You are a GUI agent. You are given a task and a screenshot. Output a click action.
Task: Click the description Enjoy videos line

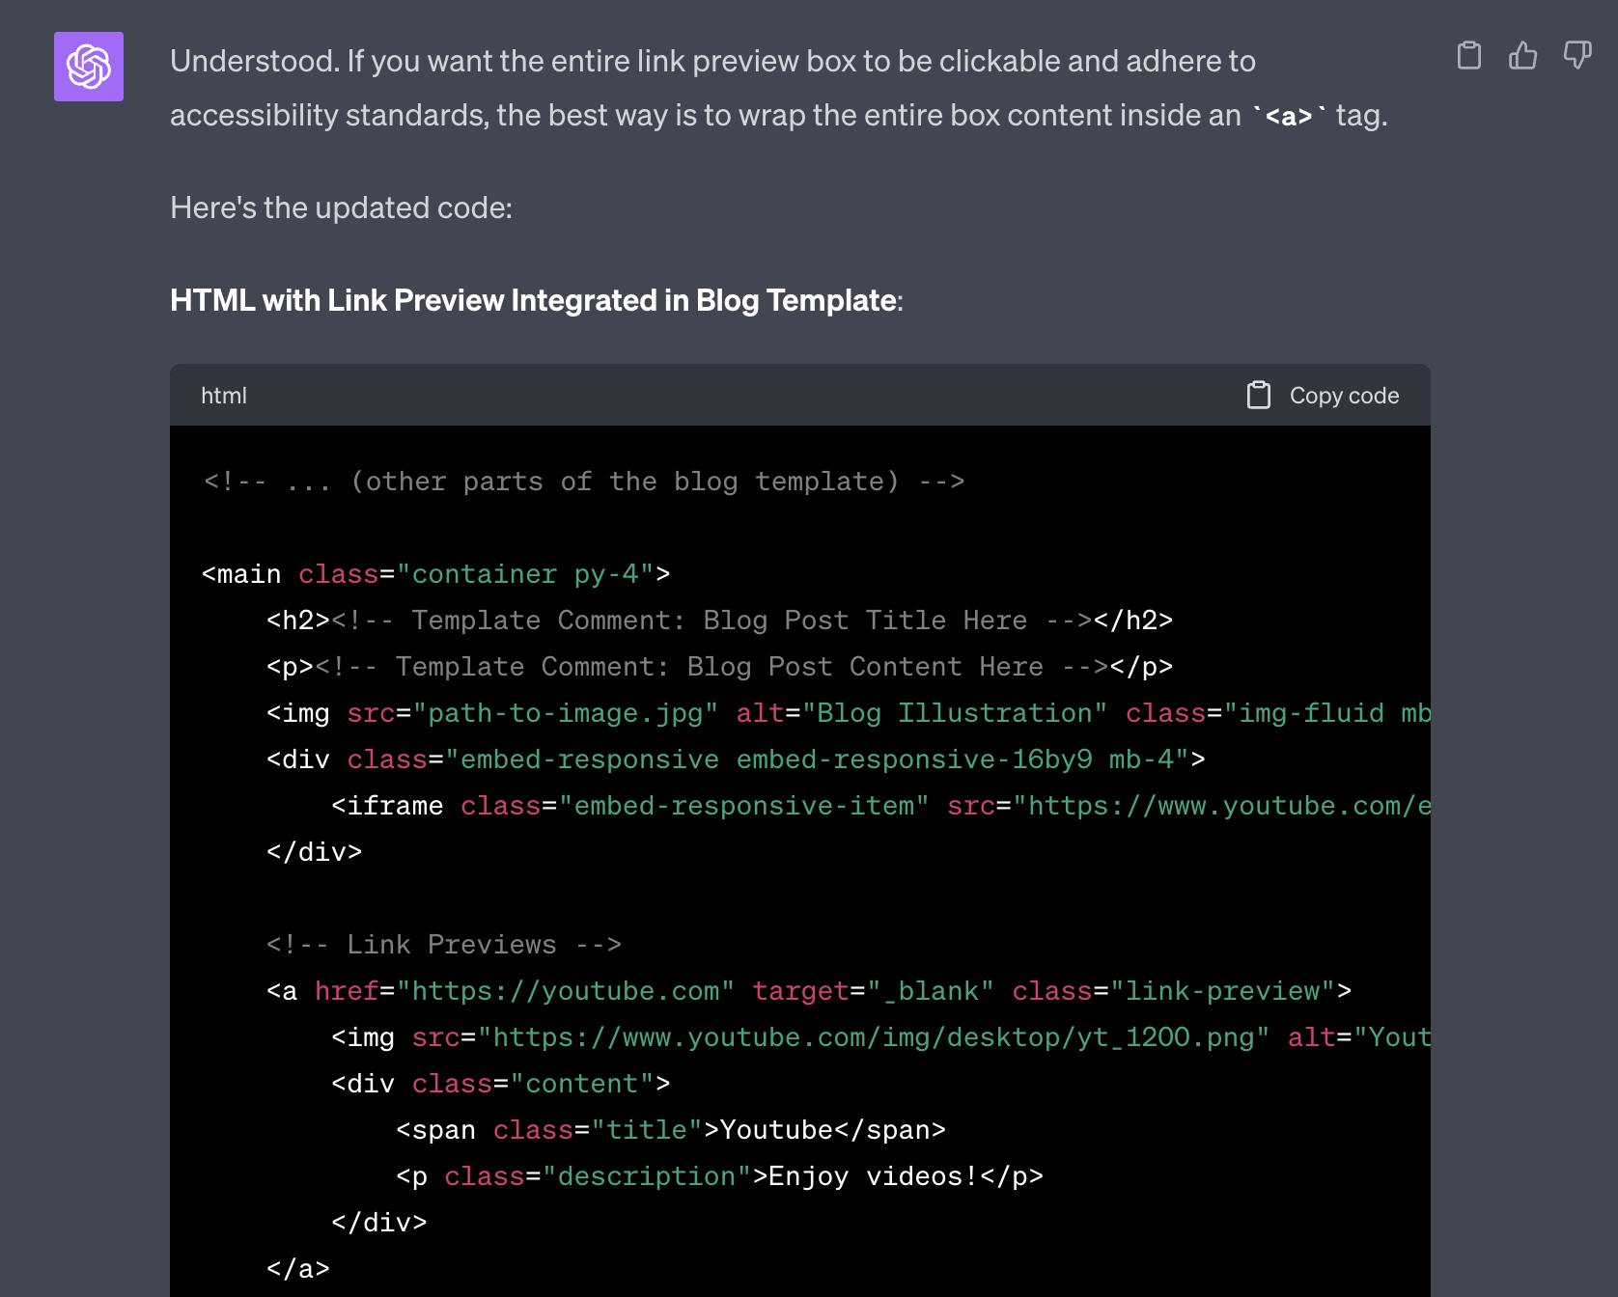point(720,1176)
